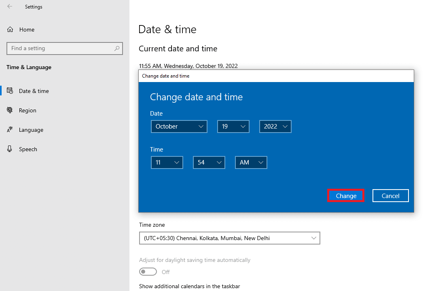The width and height of the screenshot is (436, 291).
Task: Click the back arrow in Settings
Action: click(x=10, y=6)
